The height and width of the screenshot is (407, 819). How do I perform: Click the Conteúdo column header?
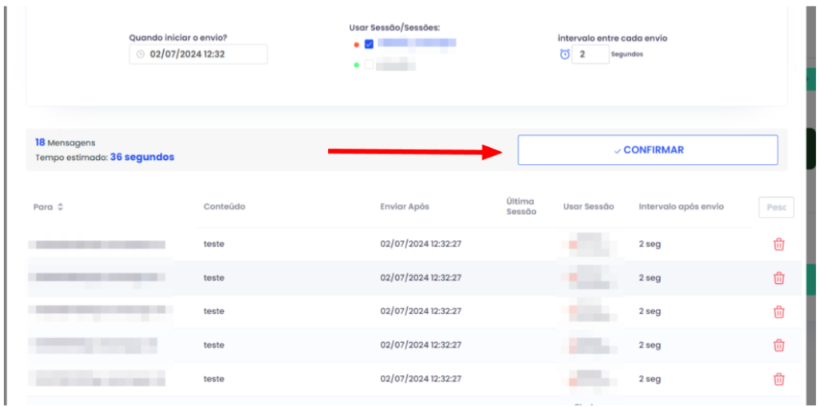[224, 207]
